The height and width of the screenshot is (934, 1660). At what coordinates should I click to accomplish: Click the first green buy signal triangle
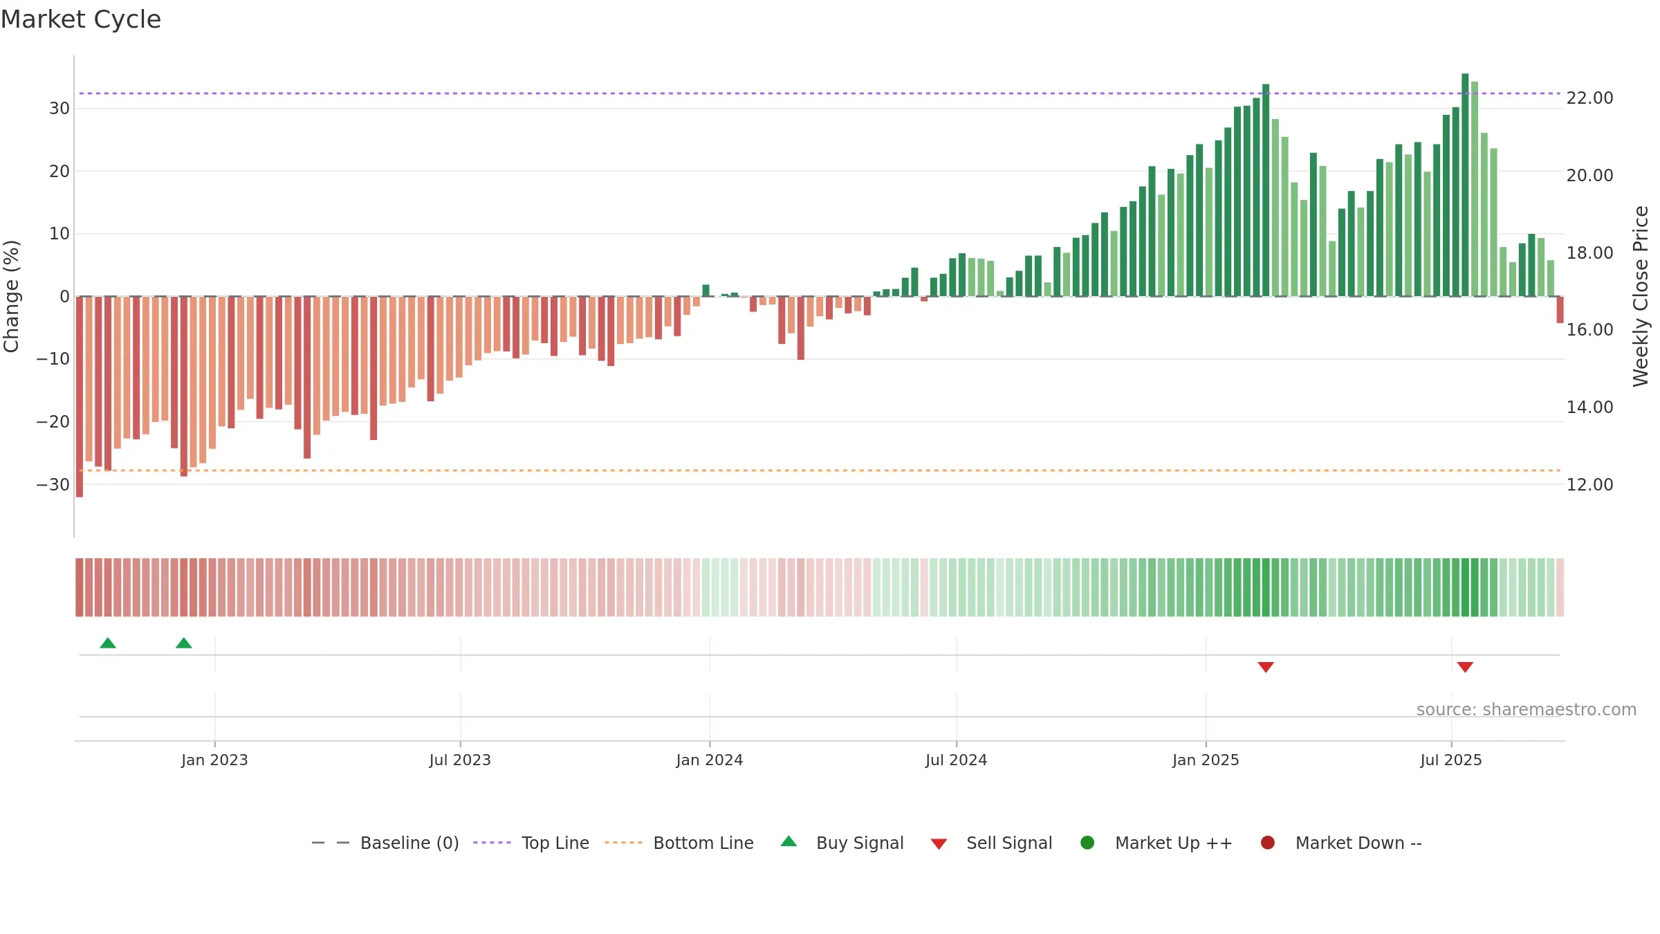tap(108, 643)
